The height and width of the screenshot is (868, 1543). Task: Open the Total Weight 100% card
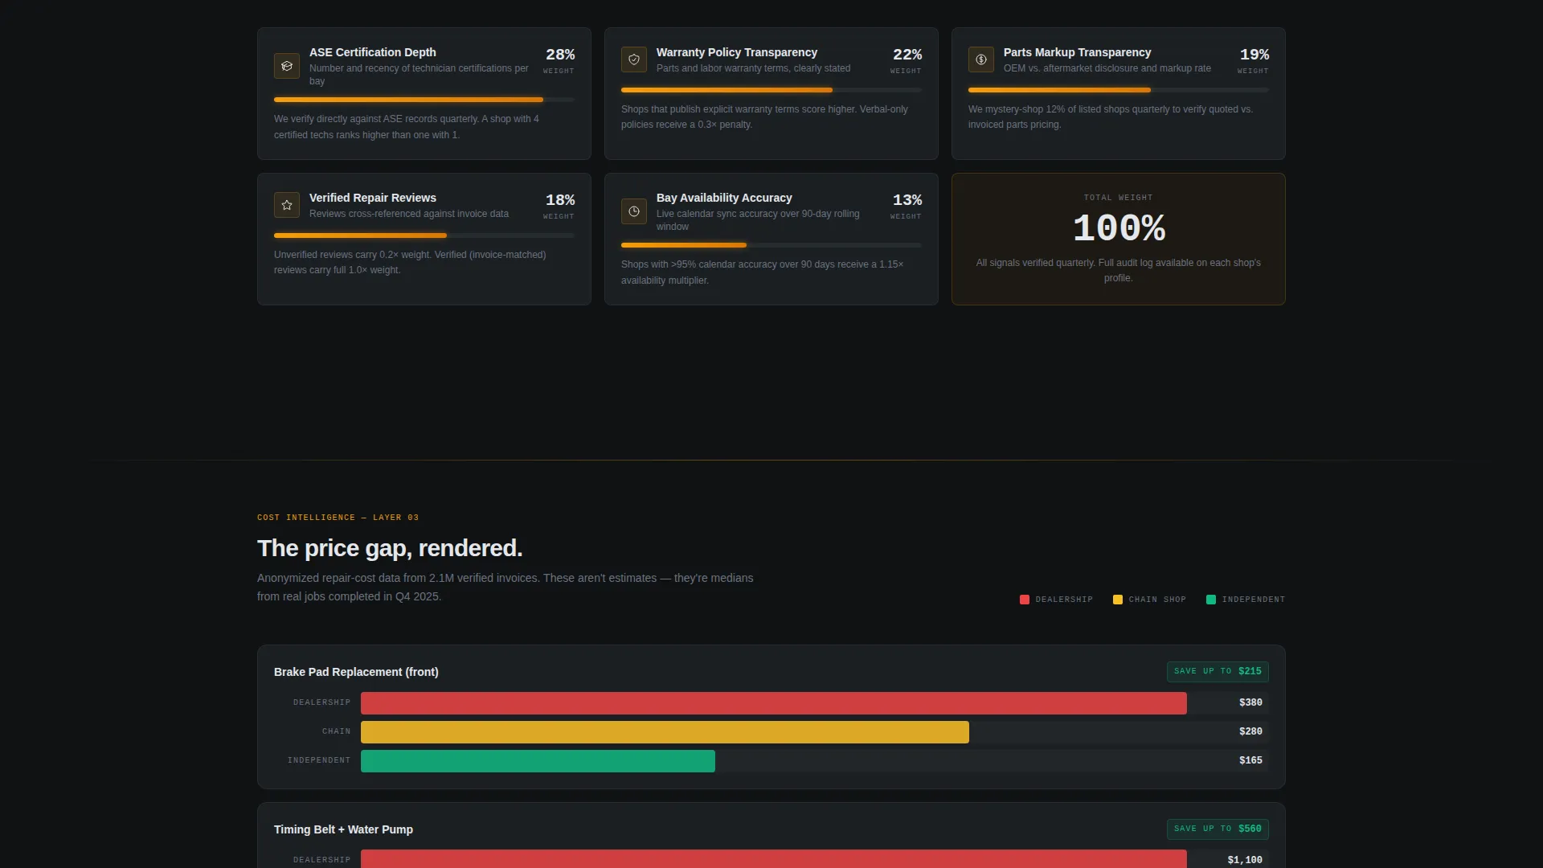pyautogui.click(x=1119, y=240)
